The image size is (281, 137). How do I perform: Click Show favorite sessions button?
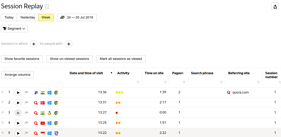pos(22,59)
